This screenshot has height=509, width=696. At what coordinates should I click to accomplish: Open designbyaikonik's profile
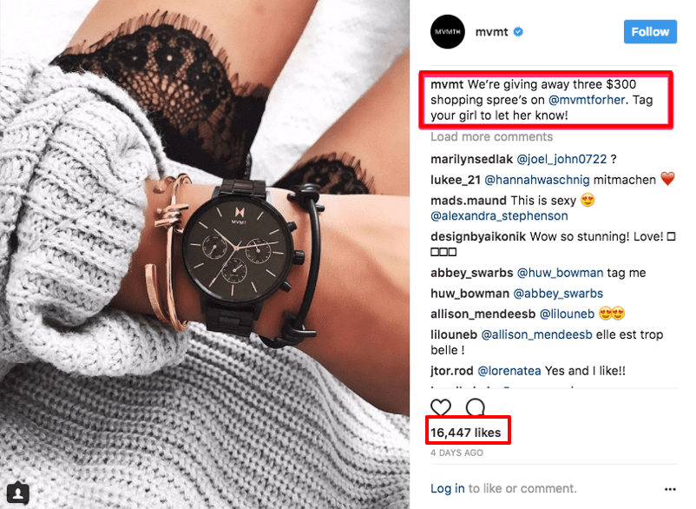click(x=478, y=236)
